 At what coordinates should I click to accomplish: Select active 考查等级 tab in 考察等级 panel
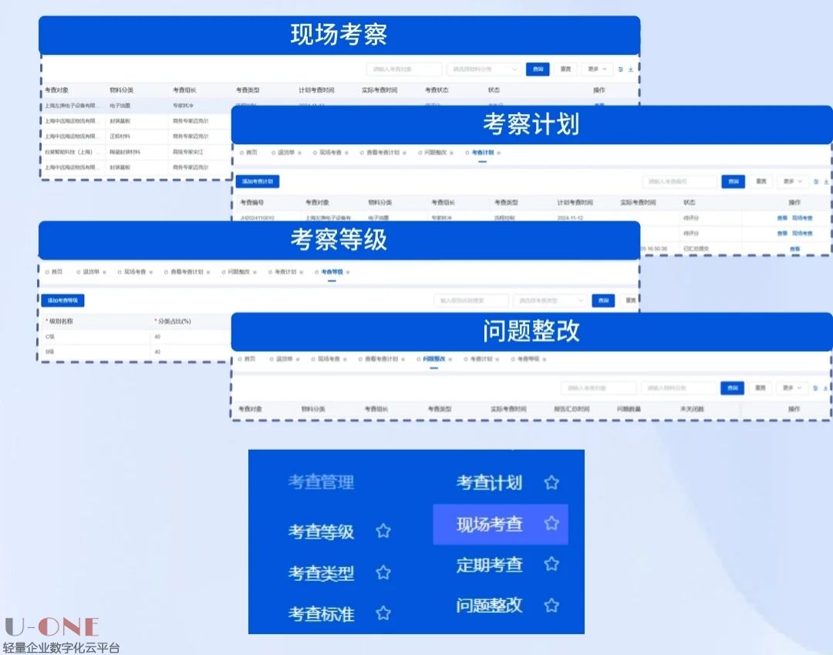(x=332, y=272)
